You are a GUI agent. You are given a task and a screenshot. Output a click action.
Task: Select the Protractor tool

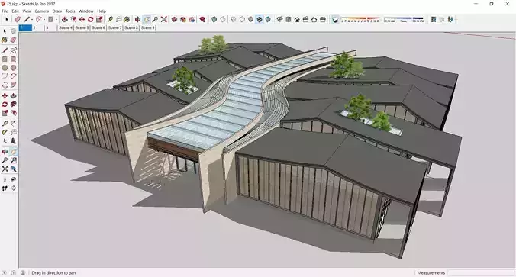click(x=5, y=132)
